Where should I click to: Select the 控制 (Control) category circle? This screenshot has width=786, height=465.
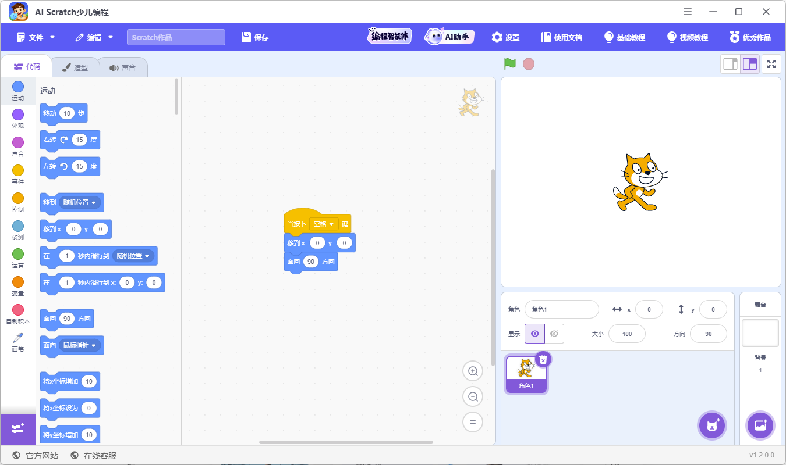(x=18, y=198)
